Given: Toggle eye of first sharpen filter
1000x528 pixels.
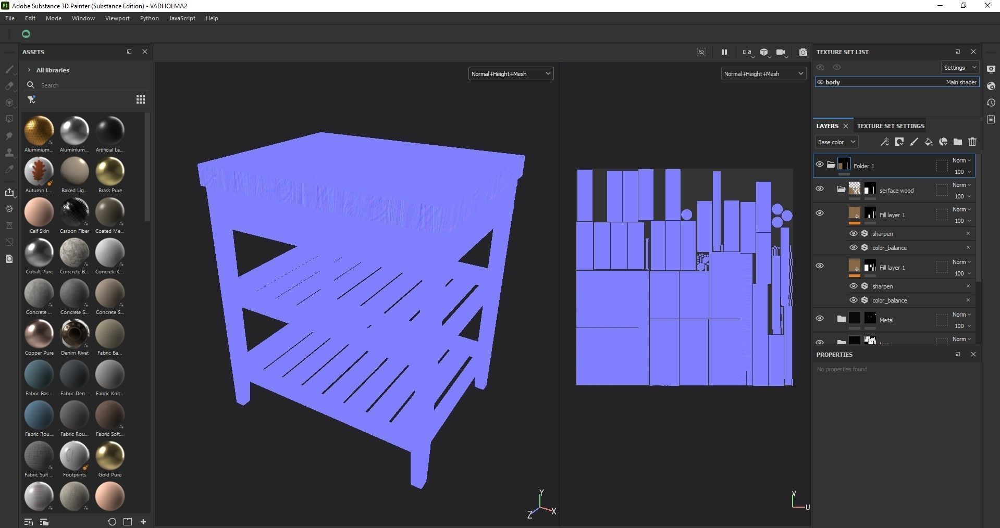Looking at the screenshot, I should pos(854,233).
